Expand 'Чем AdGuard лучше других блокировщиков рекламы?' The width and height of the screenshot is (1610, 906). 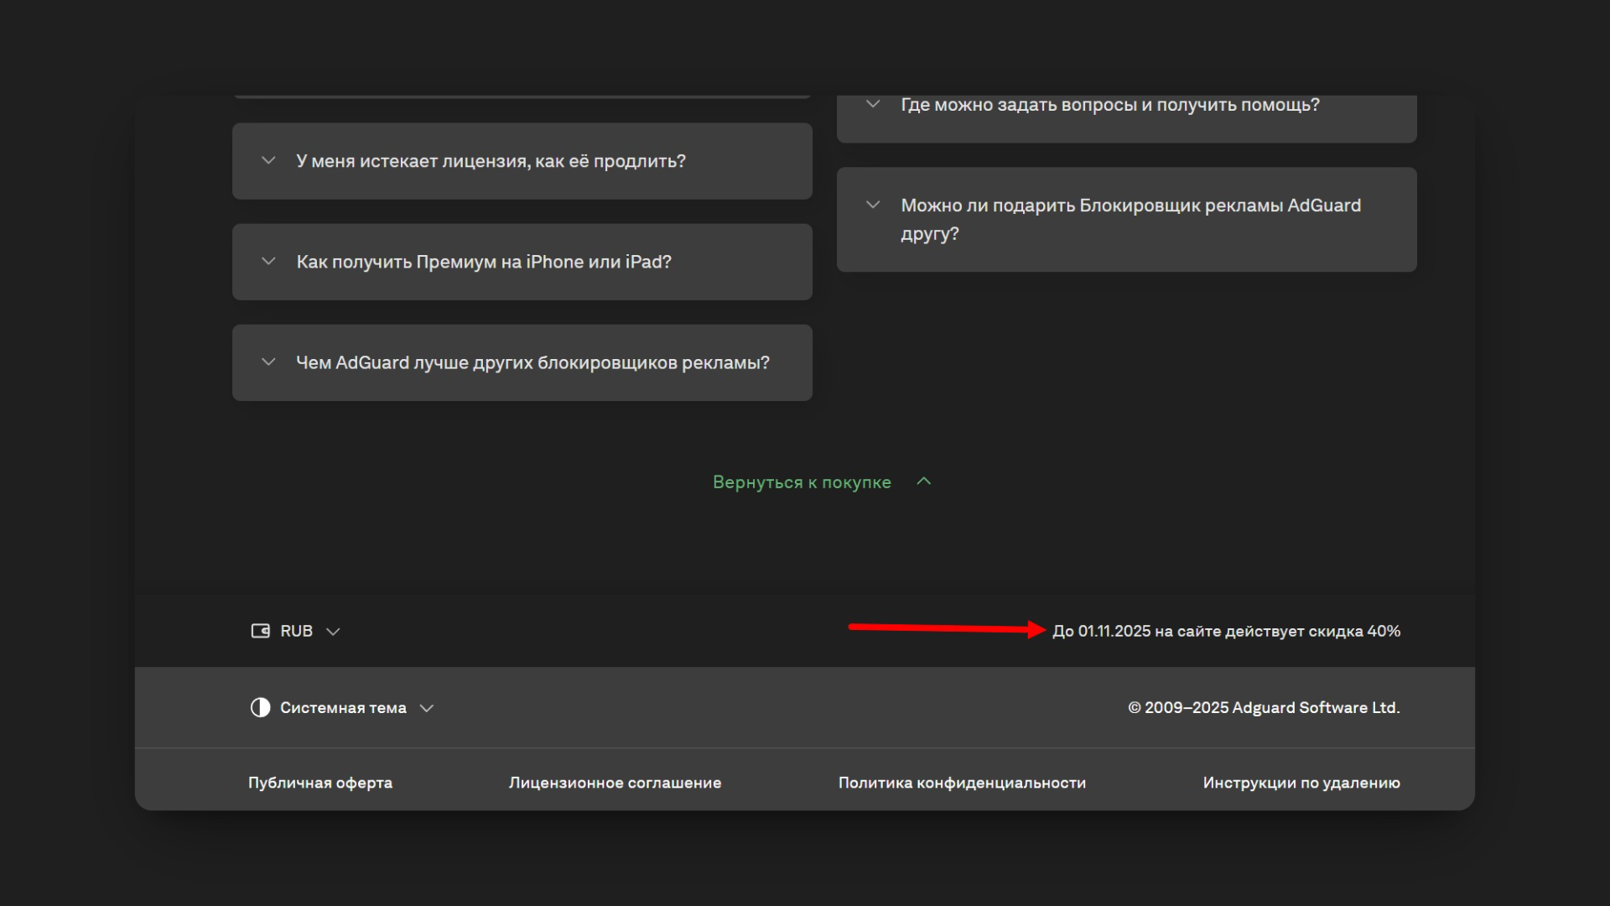point(532,362)
